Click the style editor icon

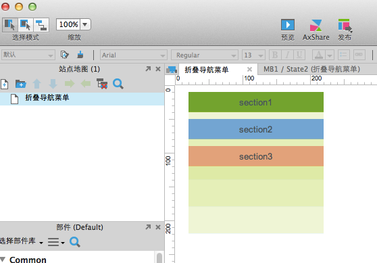point(64,55)
